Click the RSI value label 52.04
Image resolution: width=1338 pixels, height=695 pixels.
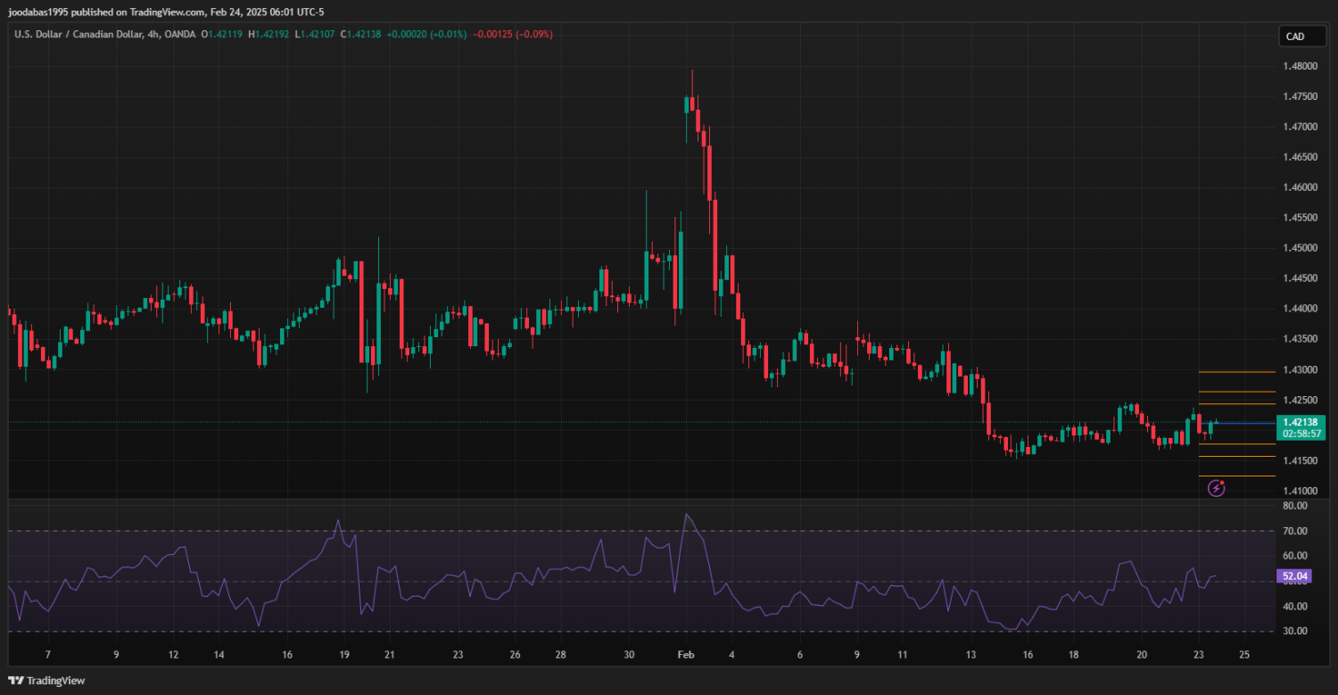tap(1294, 576)
